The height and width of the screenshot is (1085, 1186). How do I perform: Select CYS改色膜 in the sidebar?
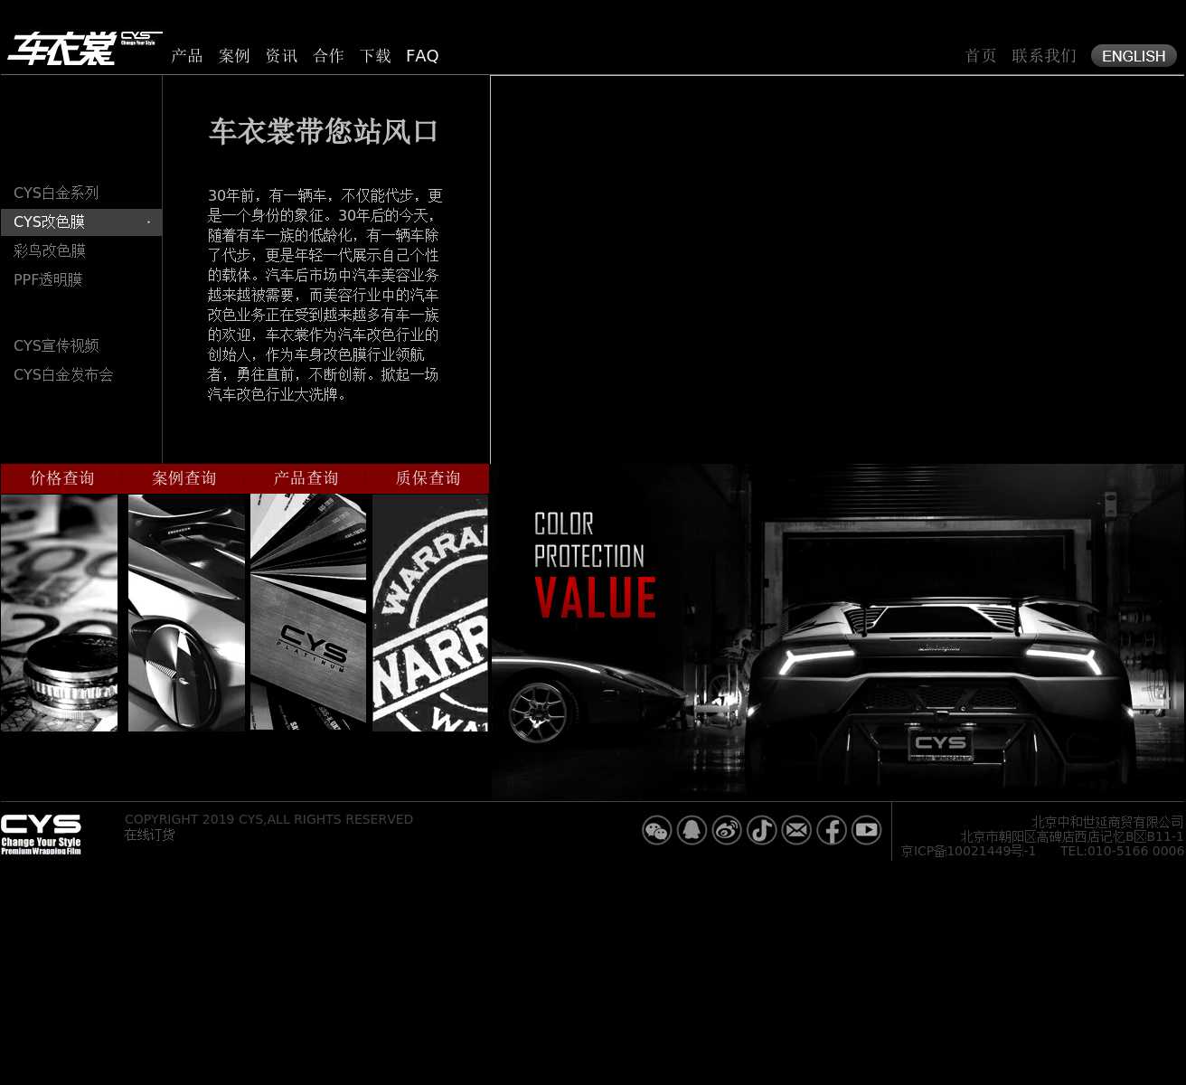tap(50, 222)
